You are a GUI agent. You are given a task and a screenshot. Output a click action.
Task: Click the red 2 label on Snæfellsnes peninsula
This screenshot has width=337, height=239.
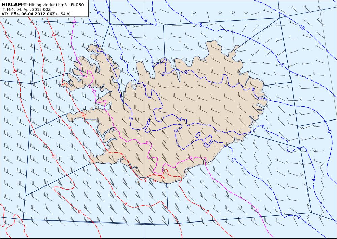click(x=84, y=116)
